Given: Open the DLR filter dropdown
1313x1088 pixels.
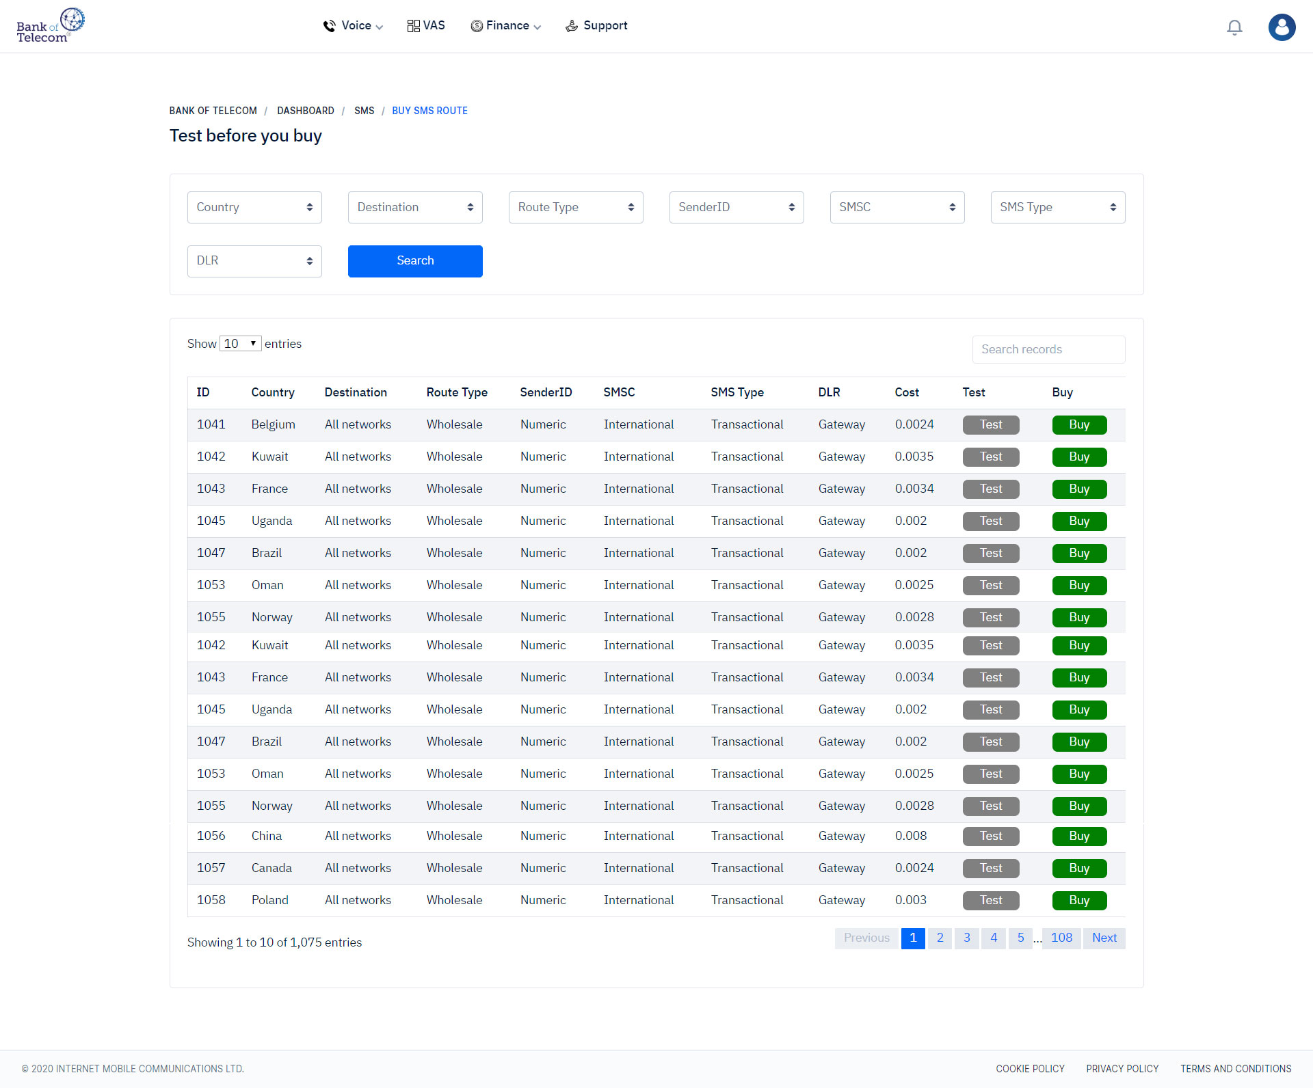Looking at the screenshot, I should [254, 261].
